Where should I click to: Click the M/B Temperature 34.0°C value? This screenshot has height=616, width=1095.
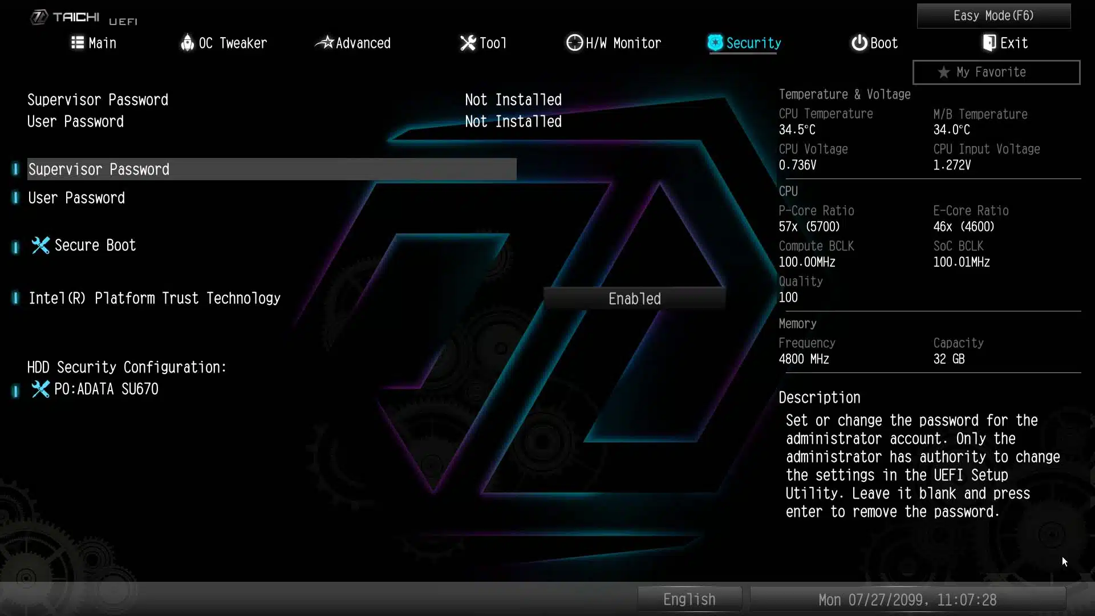coord(951,130)
